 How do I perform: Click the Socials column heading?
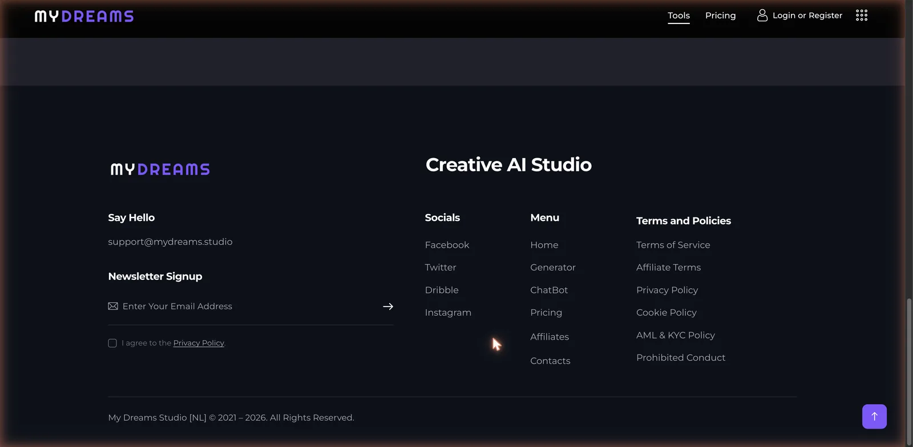coord(442,218)
